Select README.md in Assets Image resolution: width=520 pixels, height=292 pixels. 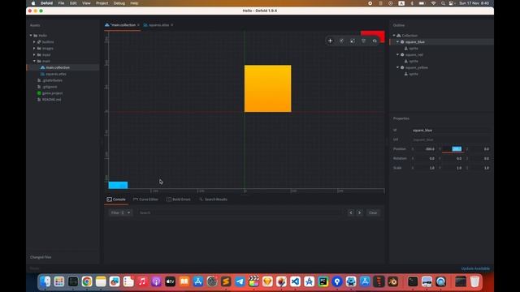tap(51, 100)
